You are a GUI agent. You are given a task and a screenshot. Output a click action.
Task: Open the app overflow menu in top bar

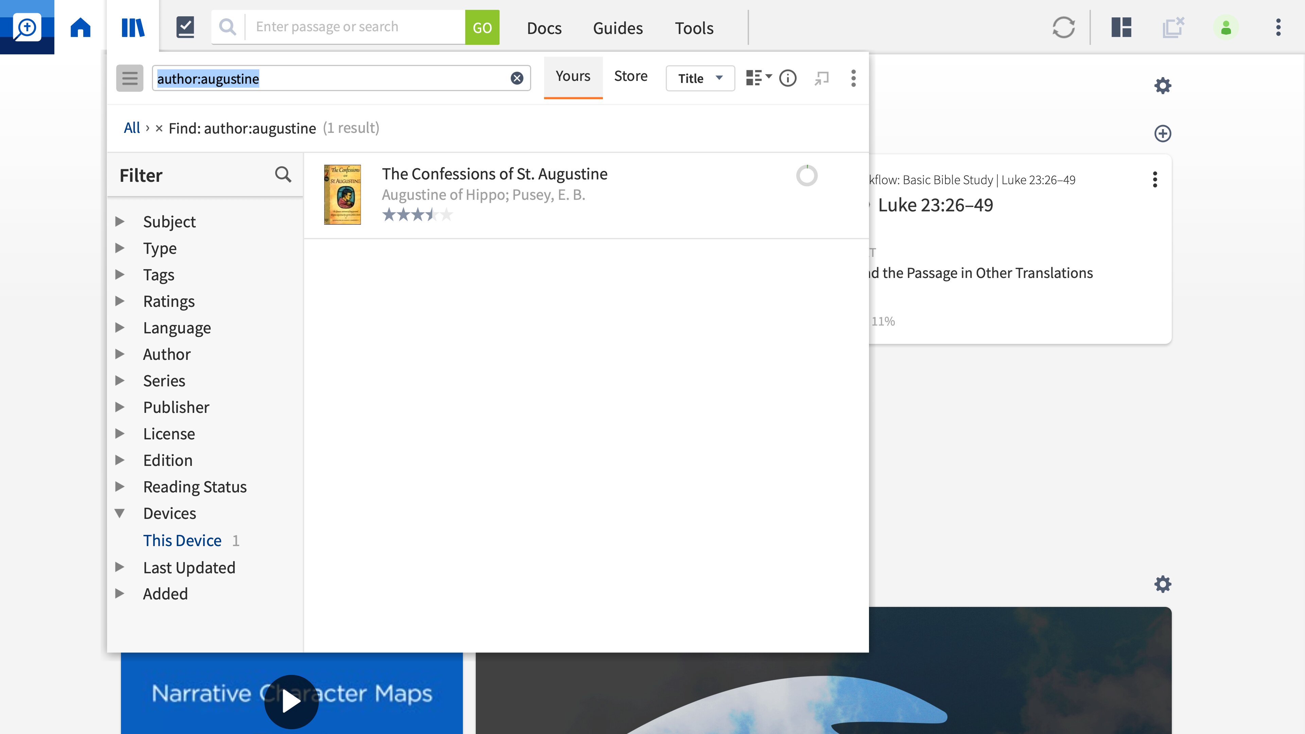tap(1278, 27)
